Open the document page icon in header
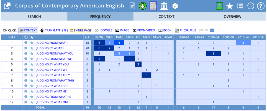 (x=132, y=6)
